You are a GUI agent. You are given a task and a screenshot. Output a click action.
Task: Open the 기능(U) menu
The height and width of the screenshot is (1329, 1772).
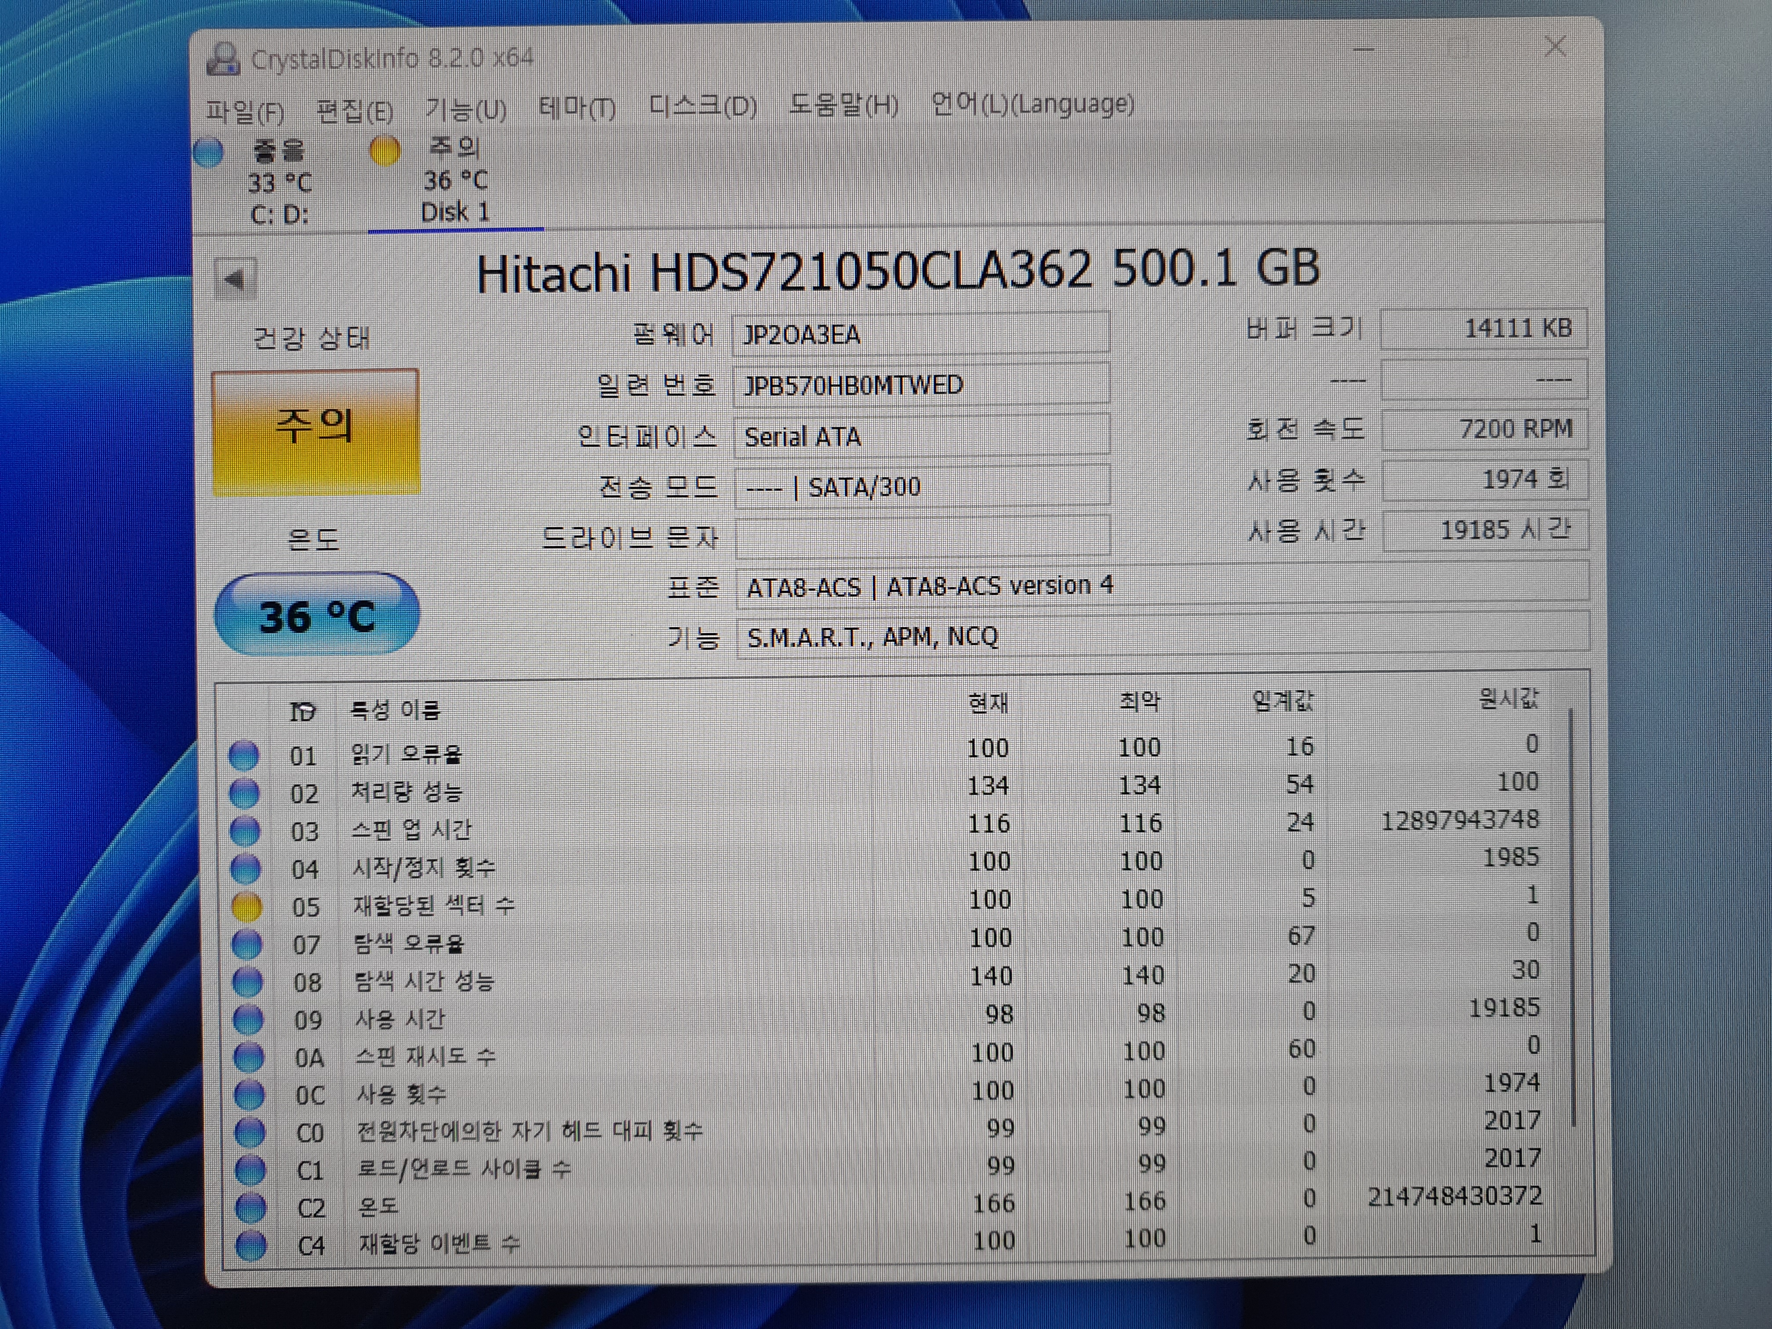coord(465,109)
